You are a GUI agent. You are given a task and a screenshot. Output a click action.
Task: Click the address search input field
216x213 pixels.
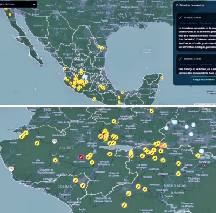pyautogui.click(x=16, y=4)
